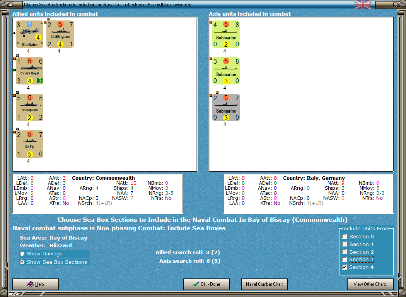Image resolution: width=406 pixels, height=297 pixels.
Task: Select the yellow submarine with attack 3
Action: [226, 71]
